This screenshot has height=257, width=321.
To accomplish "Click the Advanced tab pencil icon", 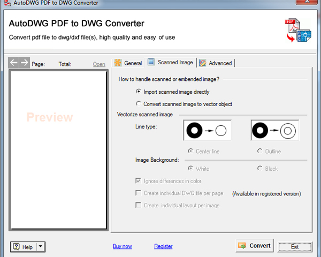I will tap(202, 63).
